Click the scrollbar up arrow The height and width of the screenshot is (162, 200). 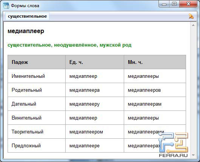(193, 25)
